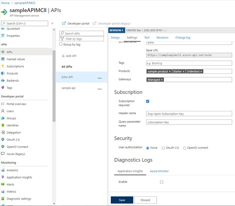Uncheck the Subscription required checkbox
This screenshot has height=206, width=235.
148,101
